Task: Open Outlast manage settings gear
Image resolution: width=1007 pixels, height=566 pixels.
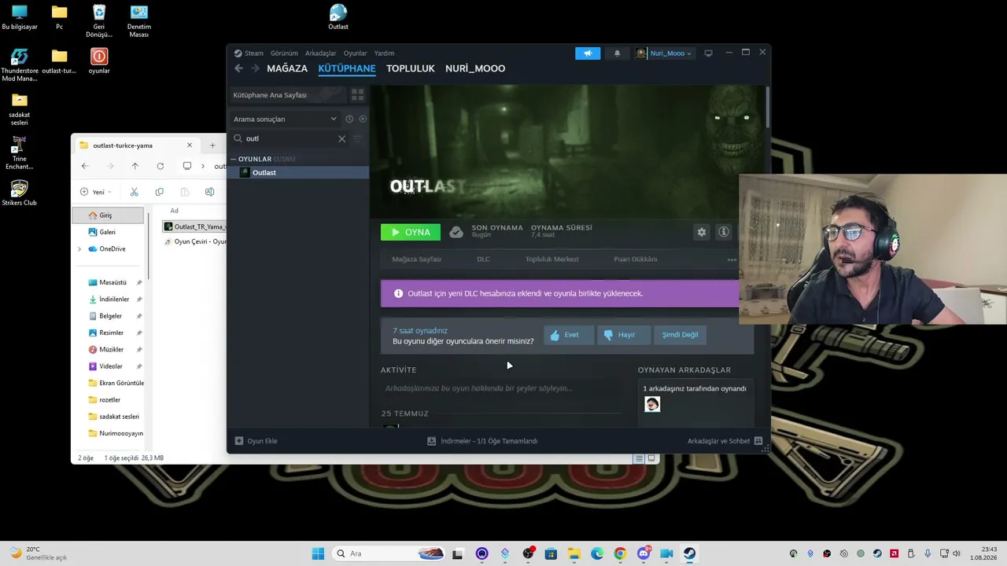Action: pyautogui.click(x=702, y=232)
